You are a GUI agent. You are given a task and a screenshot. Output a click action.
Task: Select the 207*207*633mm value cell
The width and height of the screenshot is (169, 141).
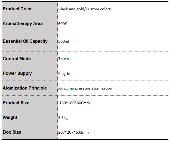(113, 132)
